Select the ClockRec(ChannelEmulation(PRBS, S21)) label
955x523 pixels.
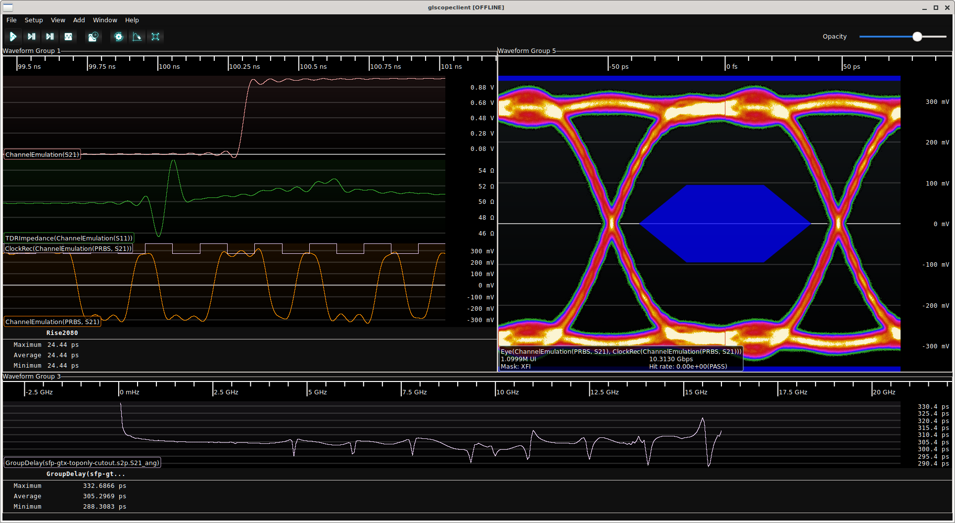tap(68, 249)
